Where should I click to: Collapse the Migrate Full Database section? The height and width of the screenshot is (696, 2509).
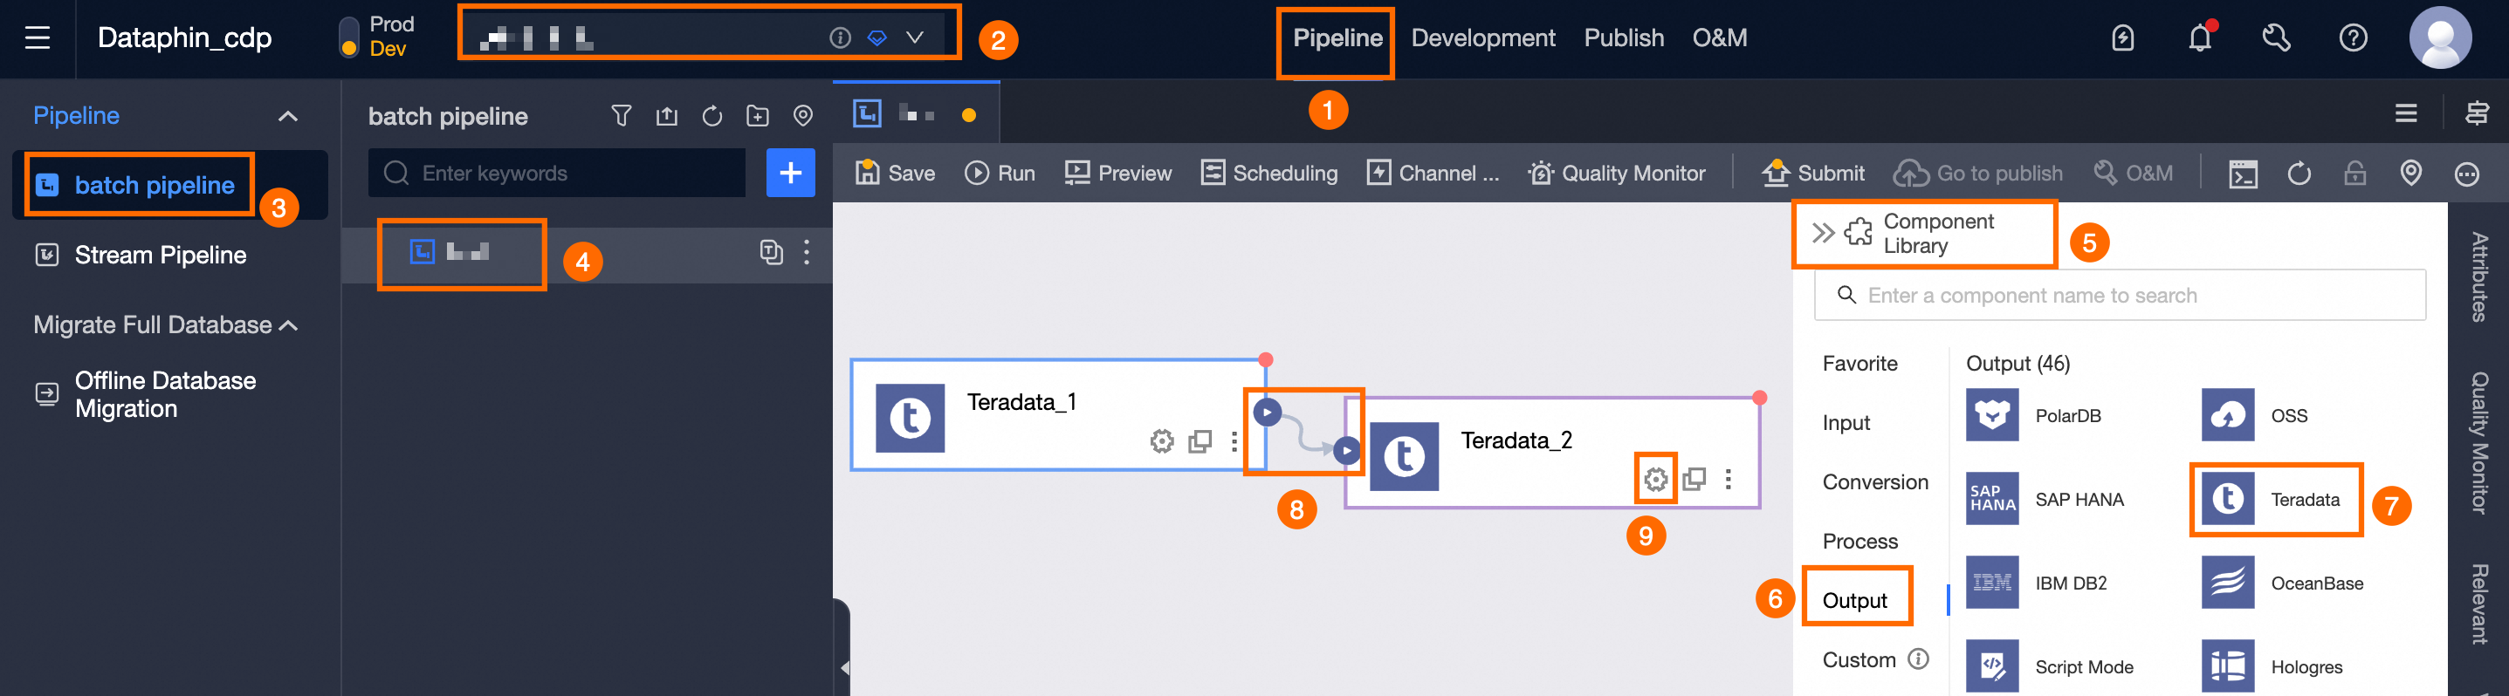pos(289,325)
